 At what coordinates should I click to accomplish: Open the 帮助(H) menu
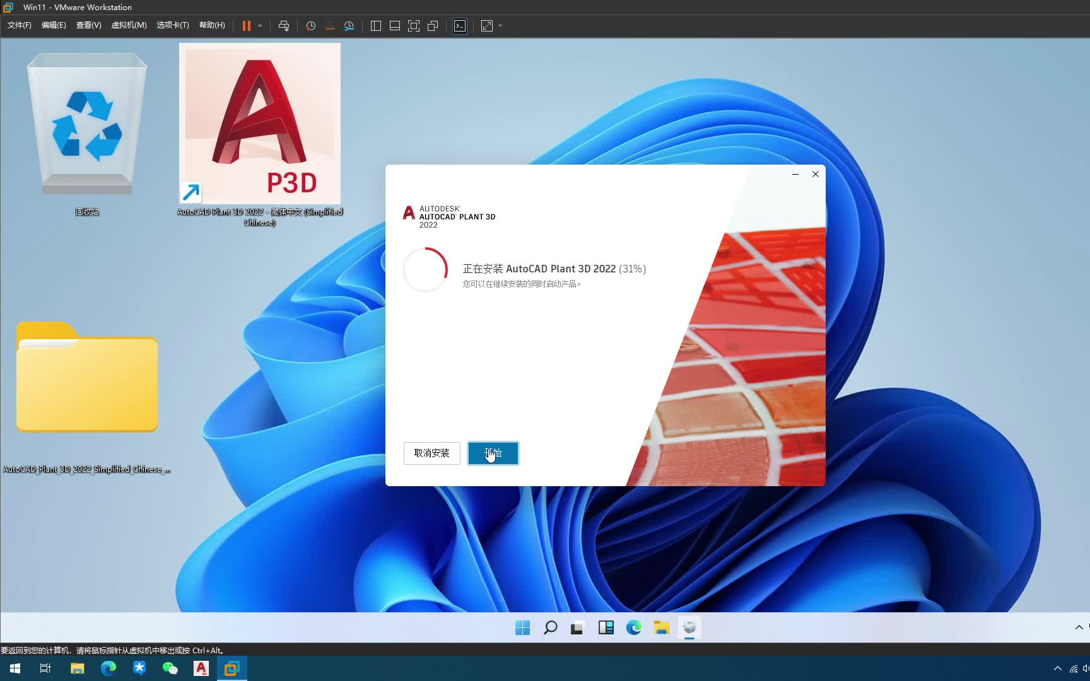(212, 25)
